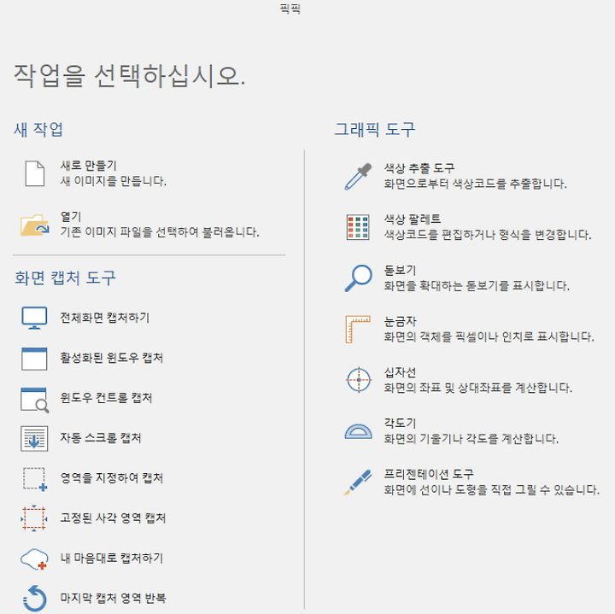Click the scroll arrow icon for 자동 스크롤 캡처
Viewport: 615px width, 614px height.
click(x=34, y=438)
